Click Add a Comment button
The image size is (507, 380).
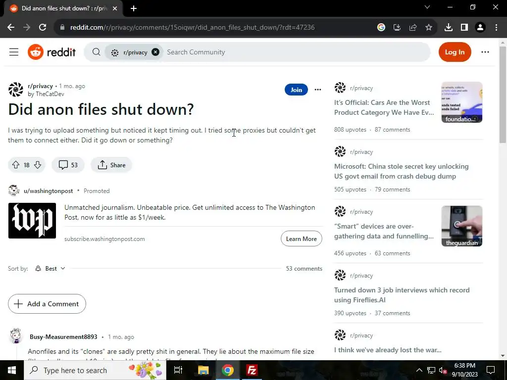pos(47,304)
